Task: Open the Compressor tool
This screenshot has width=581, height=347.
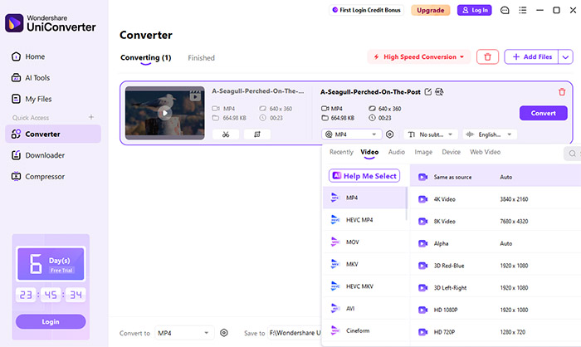Action: pos(38,177)
